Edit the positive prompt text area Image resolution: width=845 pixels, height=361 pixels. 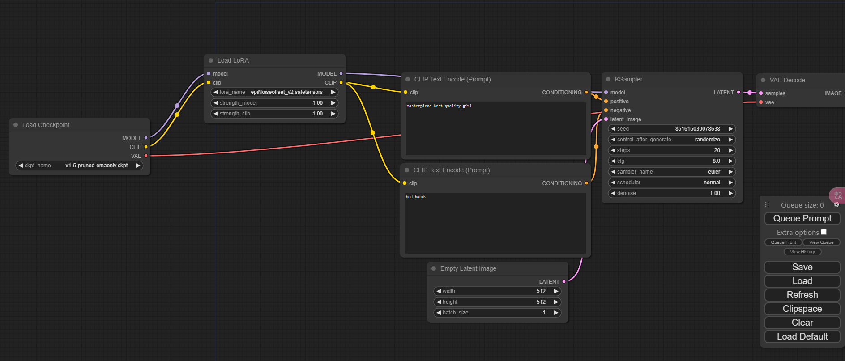[x=496, y=129]
